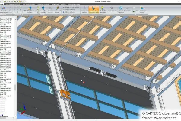Viewport: 181px width, 121px height.
Task: Click the Teil fixieren anchor icon
Action: [10, 8]
